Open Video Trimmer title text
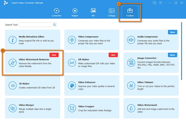186x120 pixels. coord(145,82)
